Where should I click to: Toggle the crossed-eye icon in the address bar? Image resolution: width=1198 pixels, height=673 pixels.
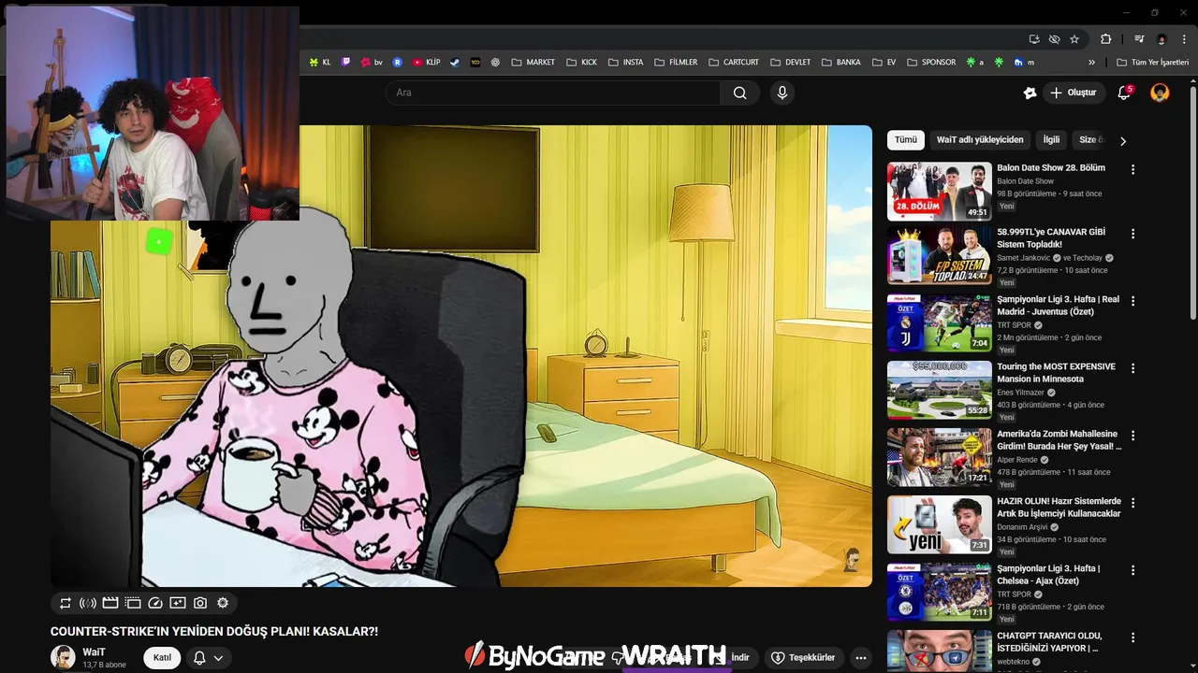(1054, 39)
